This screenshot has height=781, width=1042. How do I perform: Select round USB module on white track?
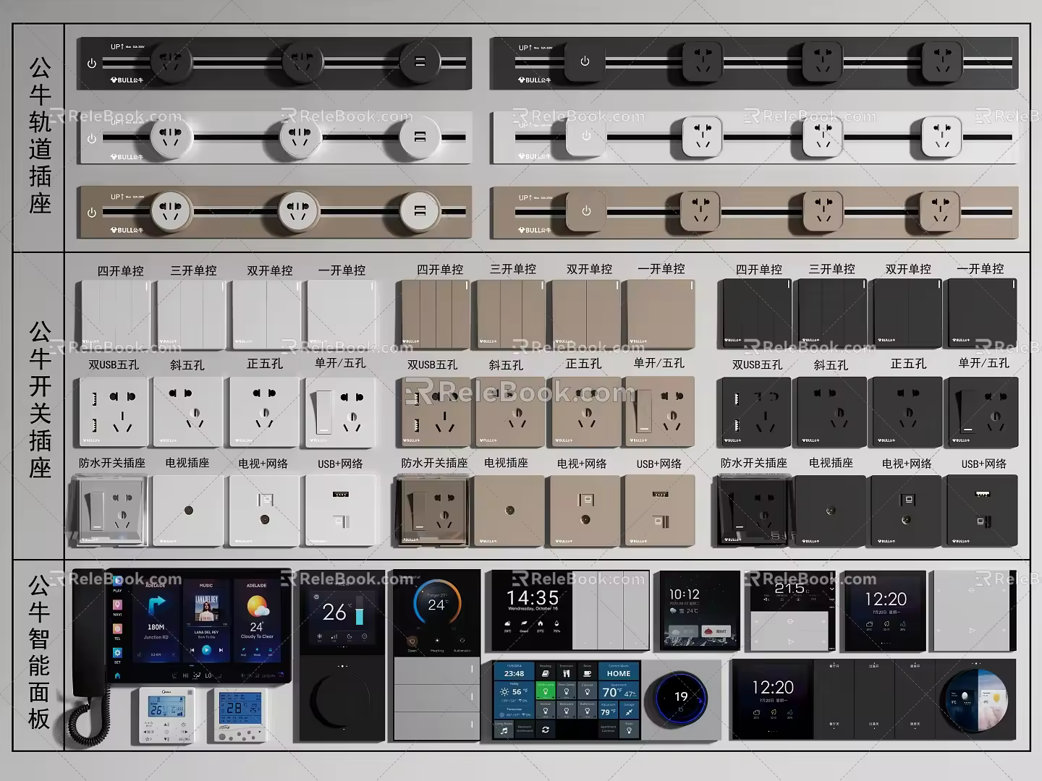(x=420, y=137)
